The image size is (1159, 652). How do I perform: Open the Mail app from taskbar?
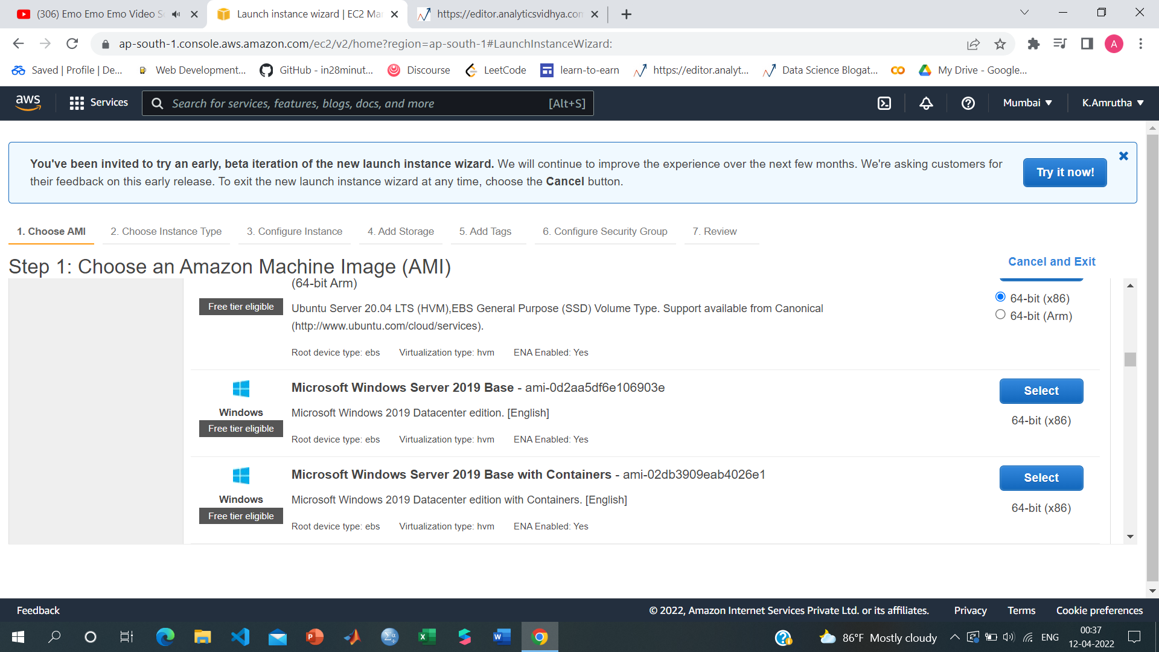(277, 637)
